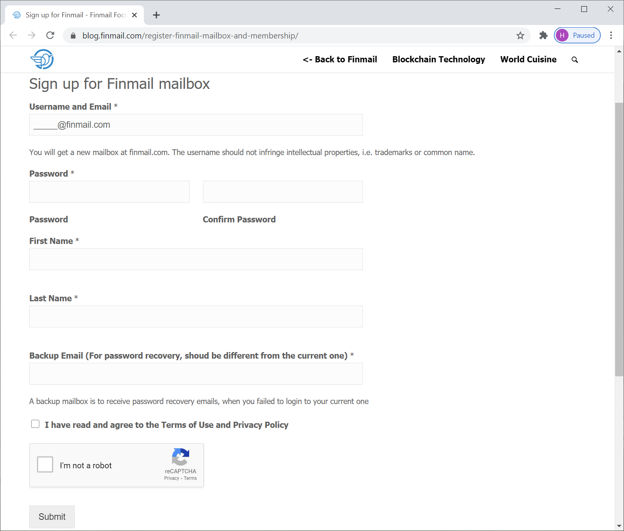Screen dimensions: 624x531
Task: Open Chrome three-dot menu
Action: click(x=611, y=35)
